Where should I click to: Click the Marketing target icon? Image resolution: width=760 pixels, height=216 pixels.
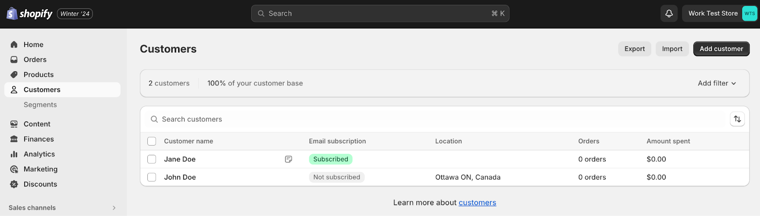(x=14, y=169)
